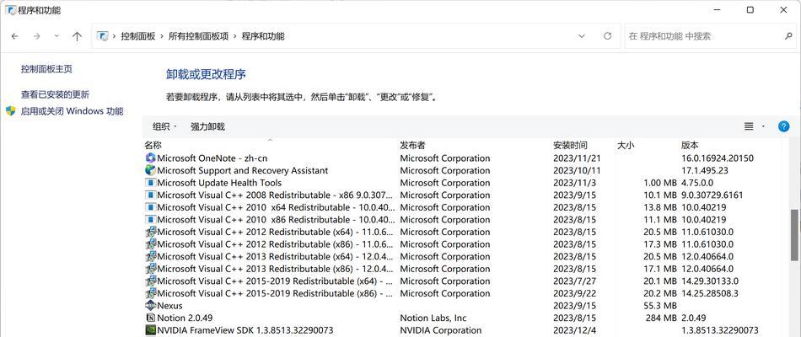Screen dimensions: 801x337
Task: Click install date 2023/12/4
Action: point(575,330)
